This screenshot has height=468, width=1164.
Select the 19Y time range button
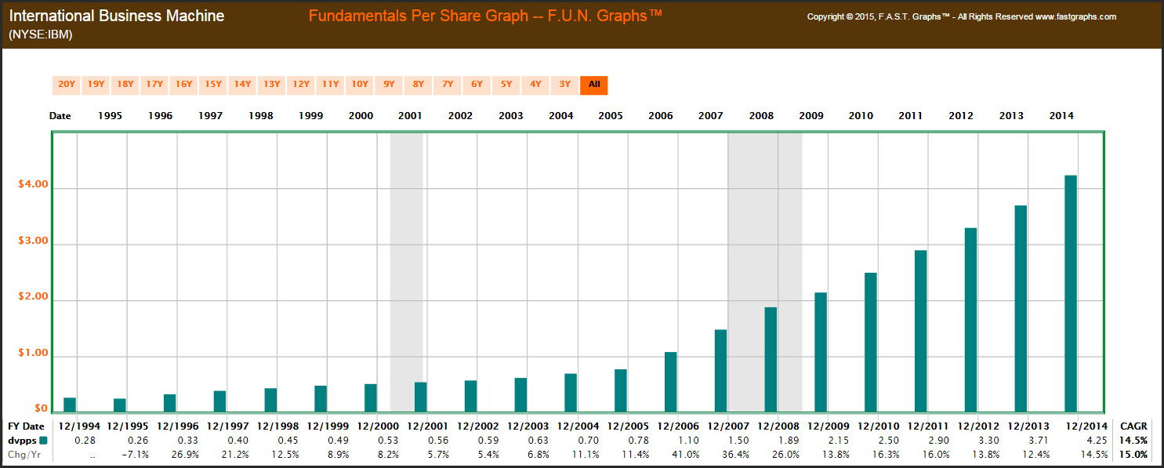click(96, 85)
